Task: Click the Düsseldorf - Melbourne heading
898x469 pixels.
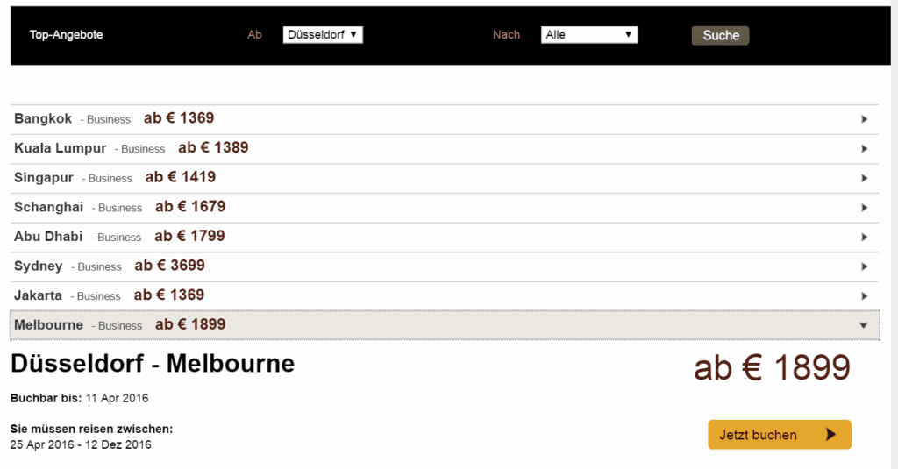Action: click(153, 364)
